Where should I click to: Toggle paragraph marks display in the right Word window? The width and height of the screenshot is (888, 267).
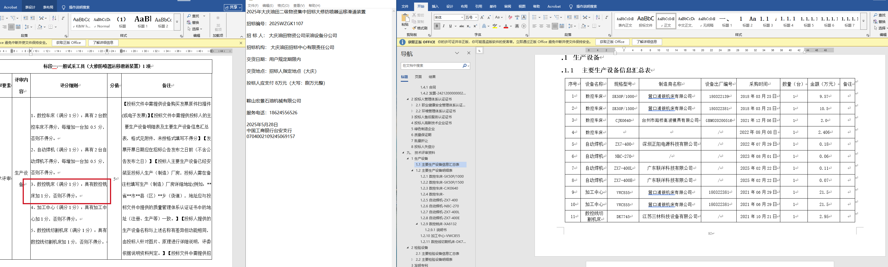pyautogui.click(x=606, y=17)
